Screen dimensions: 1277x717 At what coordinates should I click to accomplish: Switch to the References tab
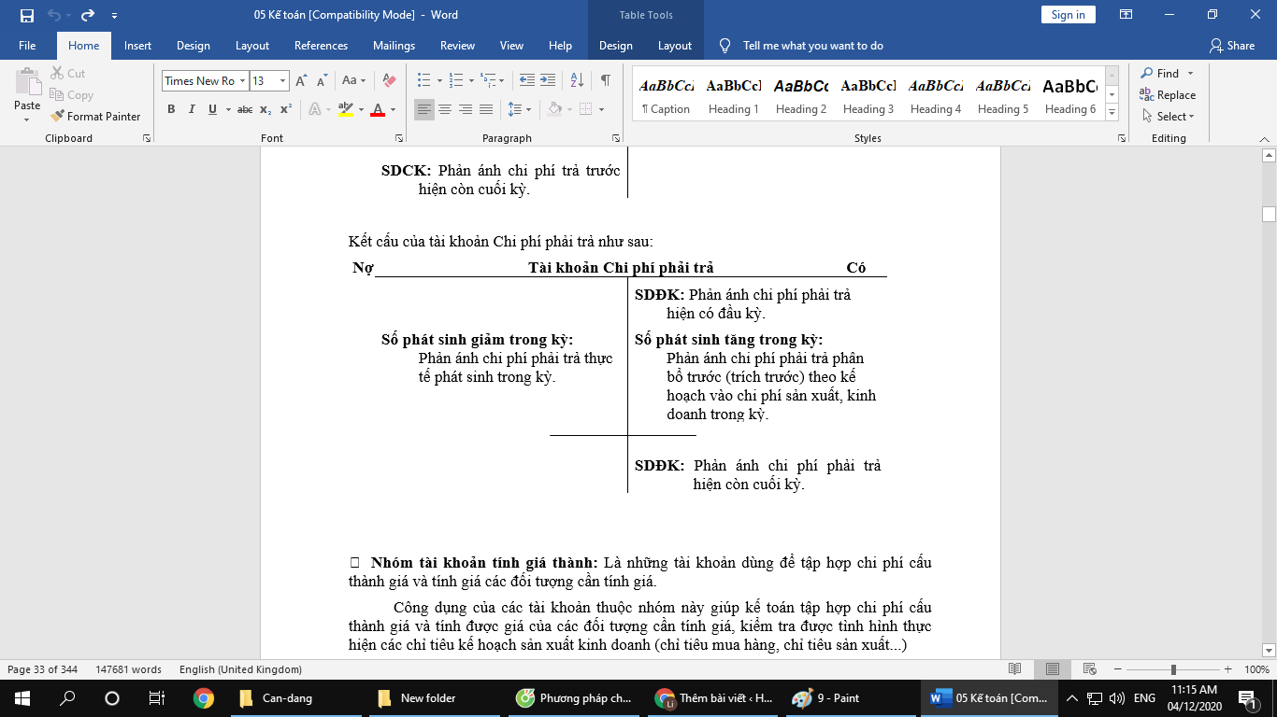pos(321,46)
